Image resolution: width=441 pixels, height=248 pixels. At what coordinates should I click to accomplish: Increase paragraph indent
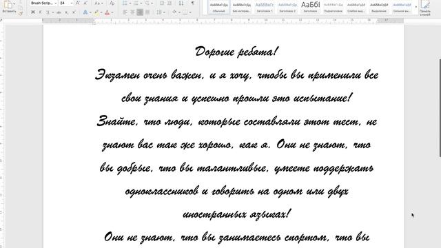(170, 3)
